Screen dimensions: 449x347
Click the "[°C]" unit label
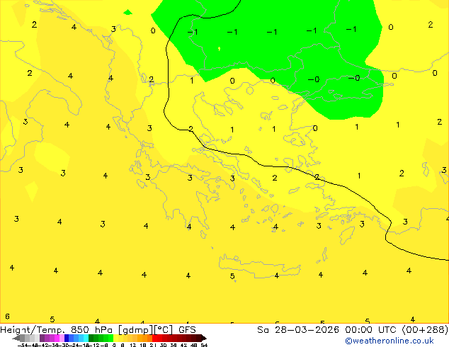coord(164,330)
